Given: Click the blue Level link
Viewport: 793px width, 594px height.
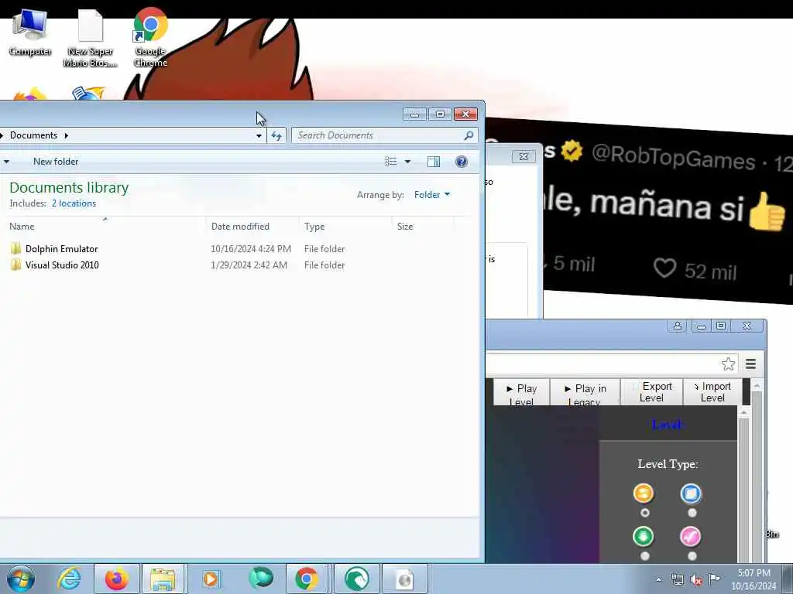Looking at the screenshot, I should (668, 425).
